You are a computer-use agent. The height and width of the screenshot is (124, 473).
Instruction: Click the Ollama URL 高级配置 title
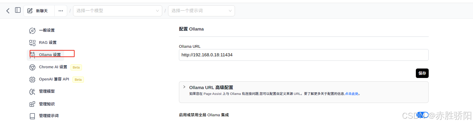coord(211,87)
